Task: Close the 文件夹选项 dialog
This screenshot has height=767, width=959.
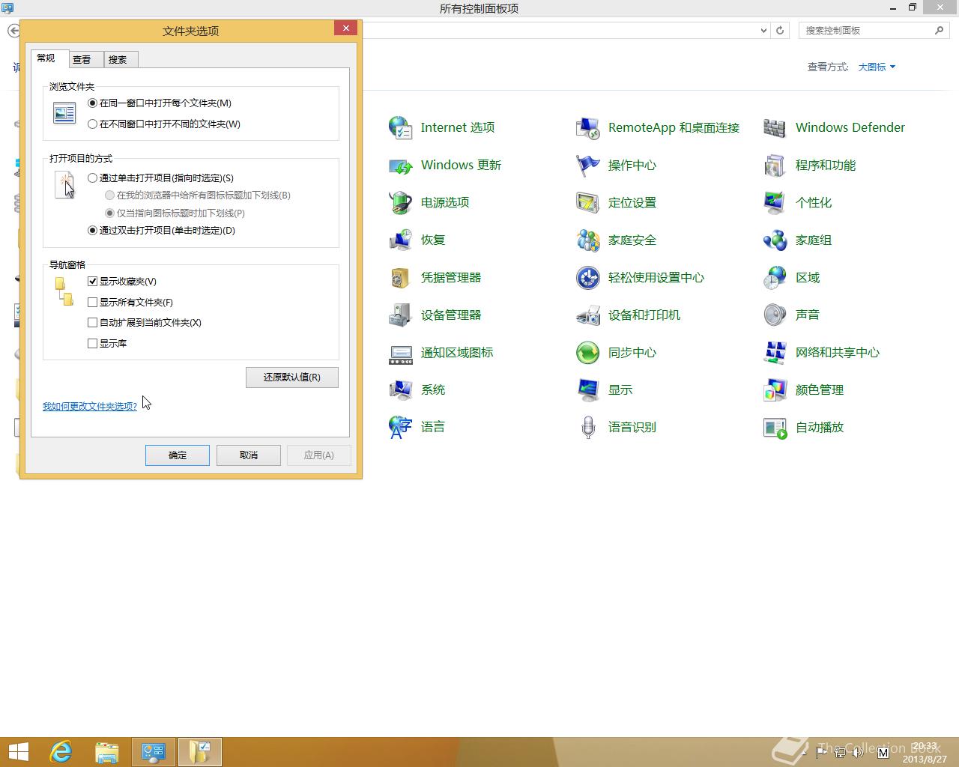Action: tap(345, 28)
